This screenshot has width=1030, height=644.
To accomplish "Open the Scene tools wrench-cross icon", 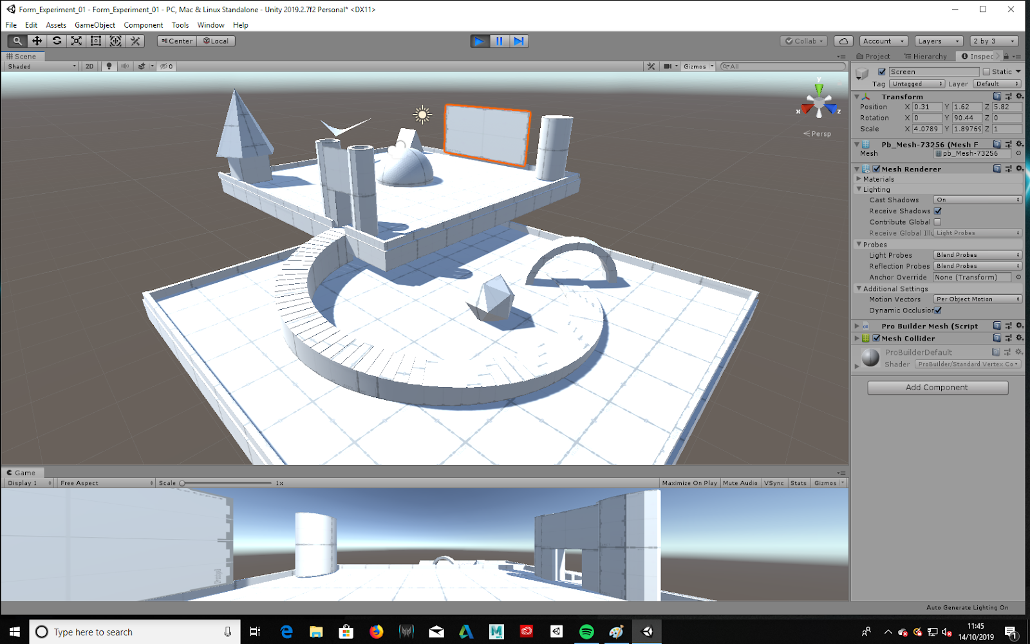I will point(651,66).
